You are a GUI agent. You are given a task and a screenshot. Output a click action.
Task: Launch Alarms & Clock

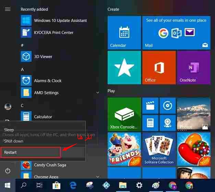[41, 81]
